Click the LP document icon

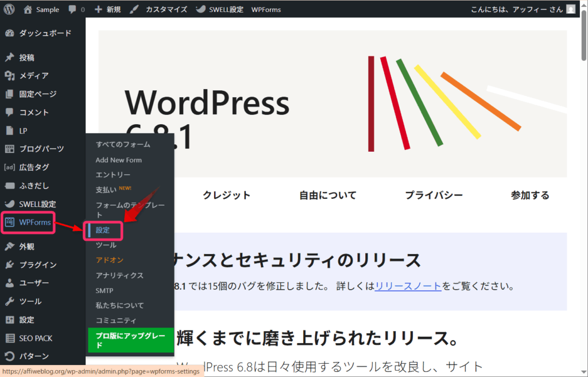click(10, 130)
